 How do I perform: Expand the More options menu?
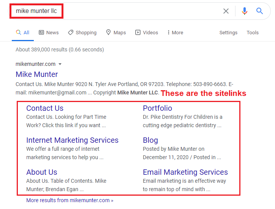point(175,32)
